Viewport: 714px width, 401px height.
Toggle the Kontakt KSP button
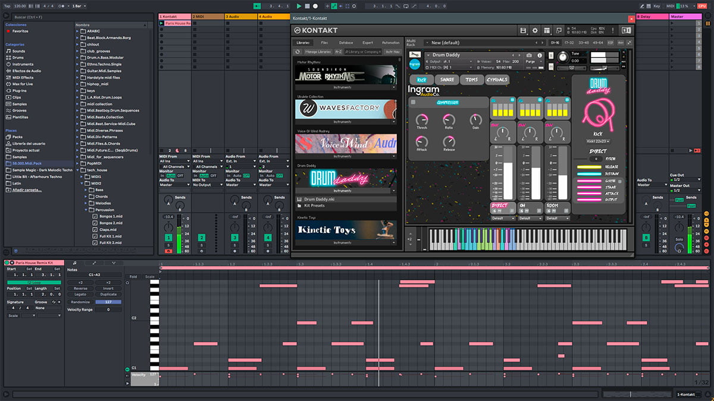(x=610, y=43)
